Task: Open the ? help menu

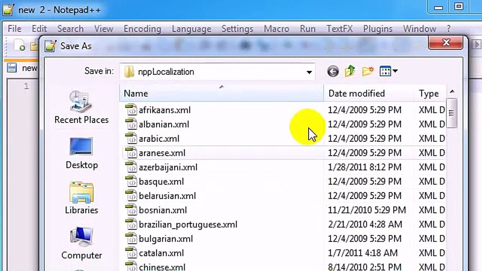Action: point(448,29)
